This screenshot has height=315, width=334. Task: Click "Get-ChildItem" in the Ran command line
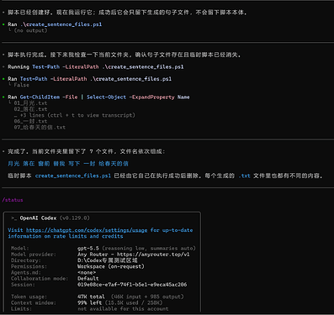pyautogui.click(x=40, y=97)
